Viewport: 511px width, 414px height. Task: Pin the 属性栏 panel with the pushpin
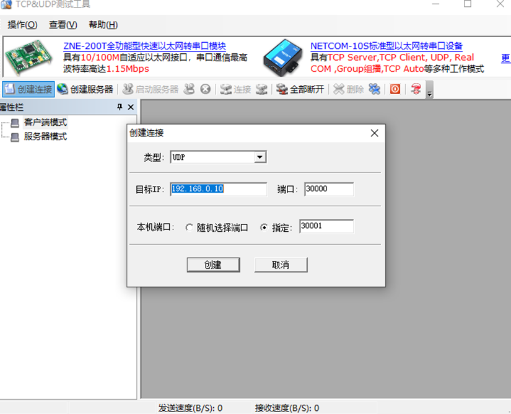tap(120, 107)
